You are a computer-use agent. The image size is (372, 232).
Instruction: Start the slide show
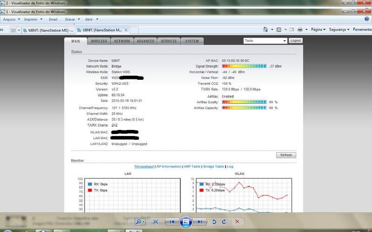point(186,222)
